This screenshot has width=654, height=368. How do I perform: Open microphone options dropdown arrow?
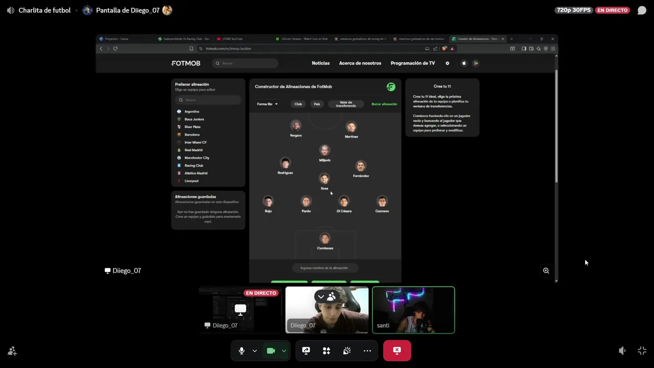coord(254,351)
